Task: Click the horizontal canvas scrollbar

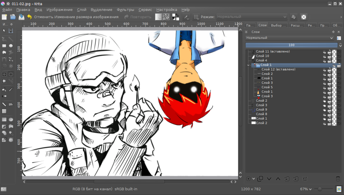Action: tap(129, 182)
